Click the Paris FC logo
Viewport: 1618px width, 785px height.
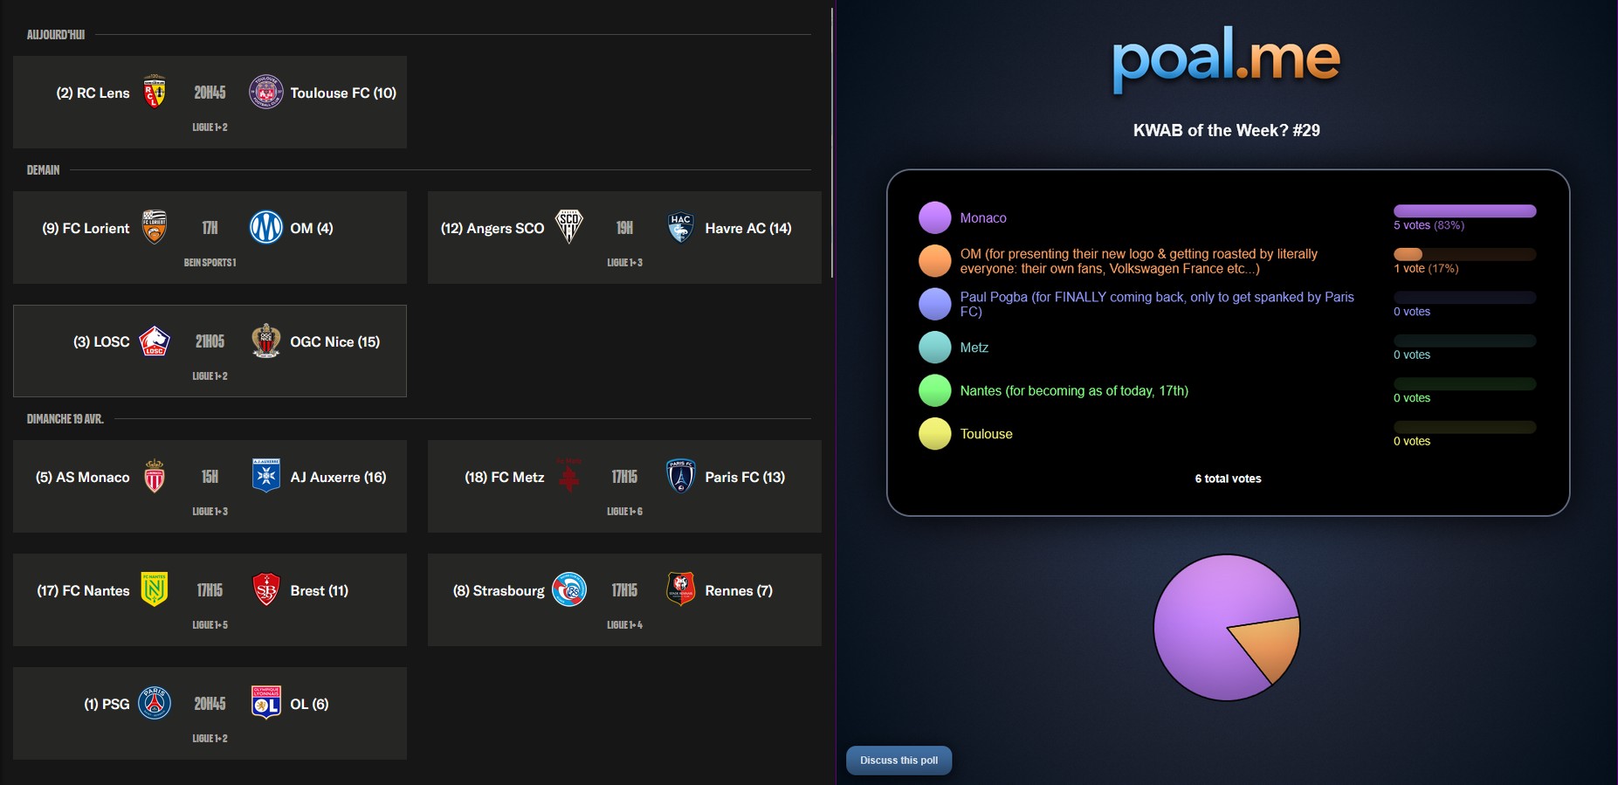tap(681, 476)
